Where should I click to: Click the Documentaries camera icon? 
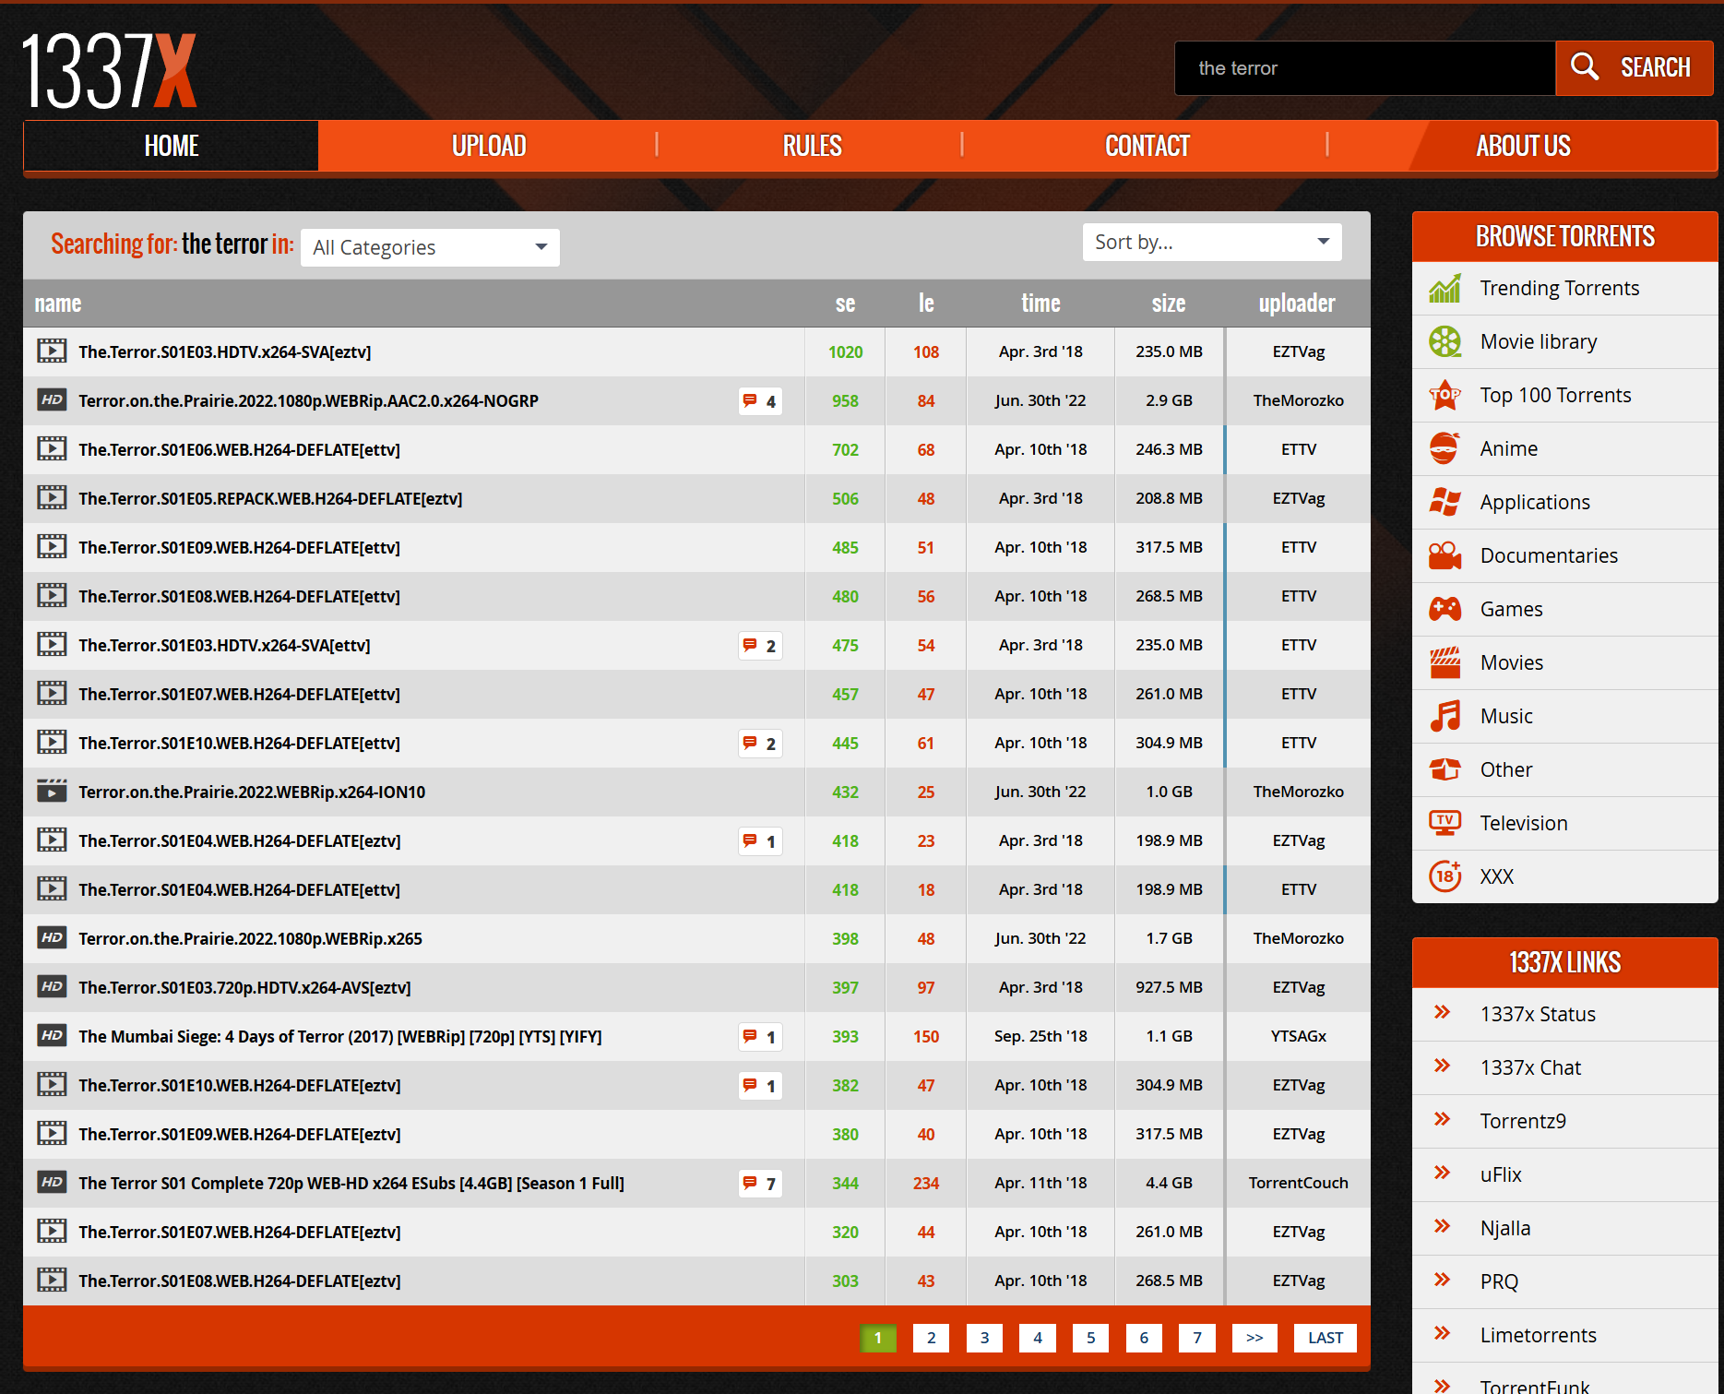point(1445,555)
